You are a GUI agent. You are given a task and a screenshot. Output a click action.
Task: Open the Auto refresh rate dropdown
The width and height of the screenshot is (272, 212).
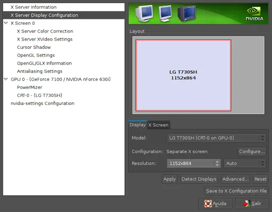click(x=245, y=163)
